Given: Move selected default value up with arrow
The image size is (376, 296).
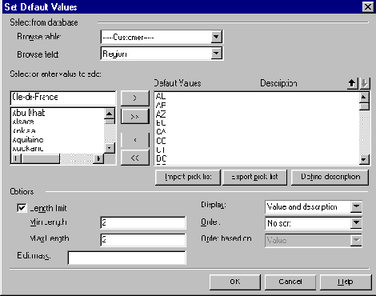Looking at the screenshot, I should point(352,84).
